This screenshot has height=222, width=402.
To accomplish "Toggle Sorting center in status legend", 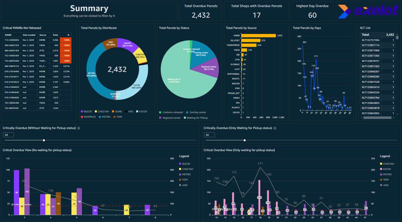I will (187, 112).
